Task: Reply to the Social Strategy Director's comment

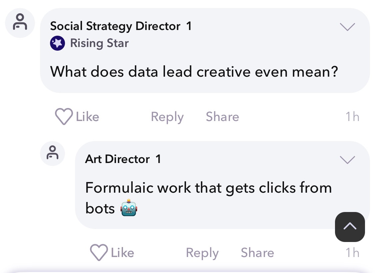Action: [x=167, y=117]
